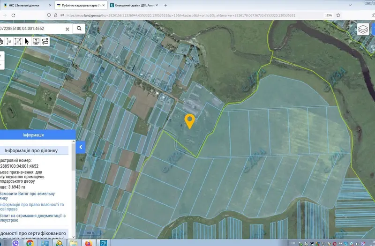The width and height of the screenshot is (375, 246).
Task: Activate the arrow pointer selection tool
Action: 27,41
